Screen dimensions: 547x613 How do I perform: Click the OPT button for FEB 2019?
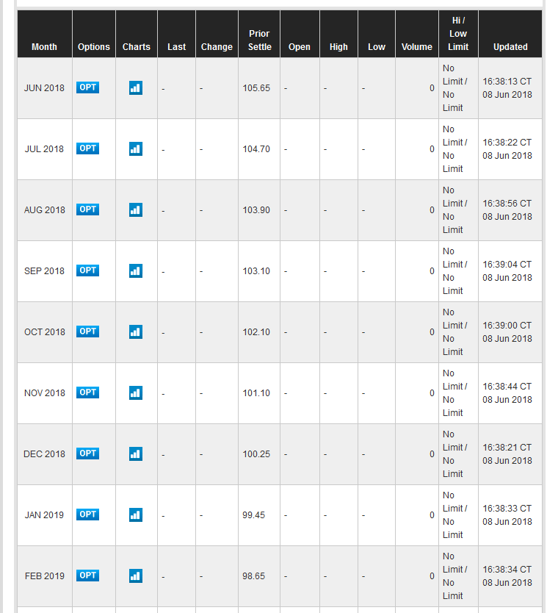[x=87, y=575]
